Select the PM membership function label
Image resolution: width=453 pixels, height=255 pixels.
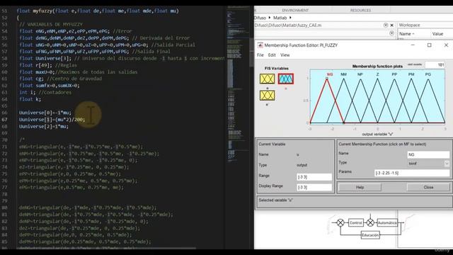click(x=411, y=74)
